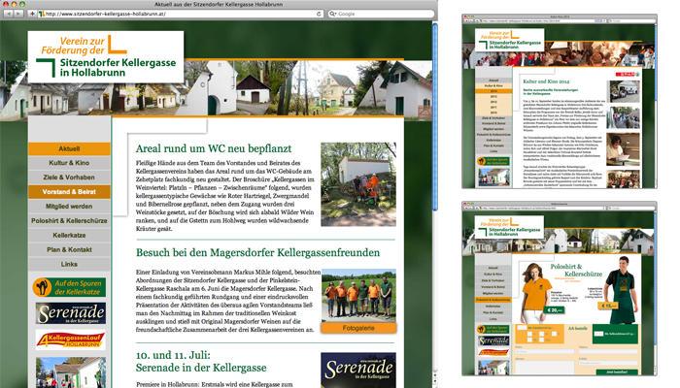The height and width of the screenshot is (388, 680).
Task: Click the browser forward arrow in main window
Action: pos(18,14)
